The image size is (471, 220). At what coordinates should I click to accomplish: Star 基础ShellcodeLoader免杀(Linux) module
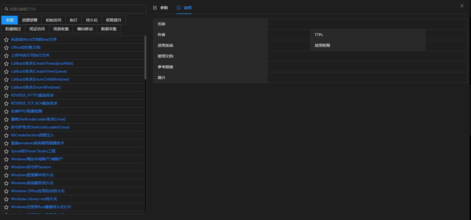(x=6, y=119)
